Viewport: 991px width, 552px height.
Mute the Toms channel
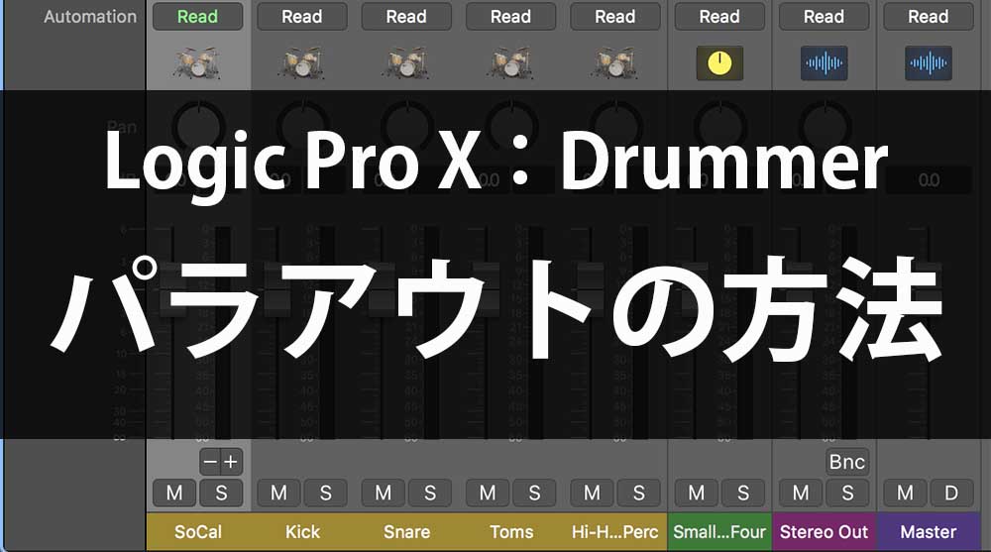pyautogui.click(x=488, y=493)
